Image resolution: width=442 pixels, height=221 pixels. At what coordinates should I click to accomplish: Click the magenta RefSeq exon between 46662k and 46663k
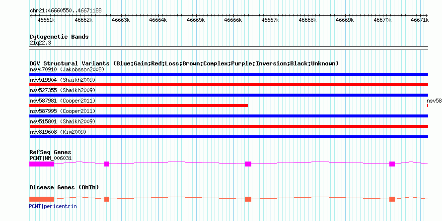tap(107, 164)
